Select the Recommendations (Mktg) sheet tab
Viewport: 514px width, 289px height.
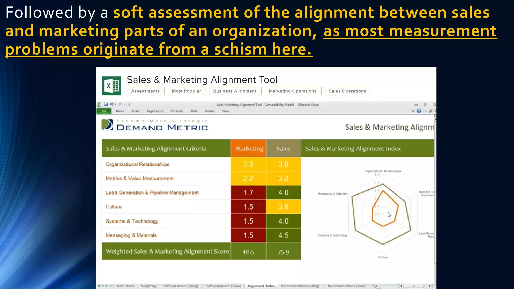coord(300,286)
